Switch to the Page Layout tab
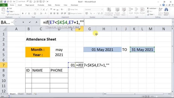Image resolution: width=174 pixels, height=98 pixels. click(30, 5)
